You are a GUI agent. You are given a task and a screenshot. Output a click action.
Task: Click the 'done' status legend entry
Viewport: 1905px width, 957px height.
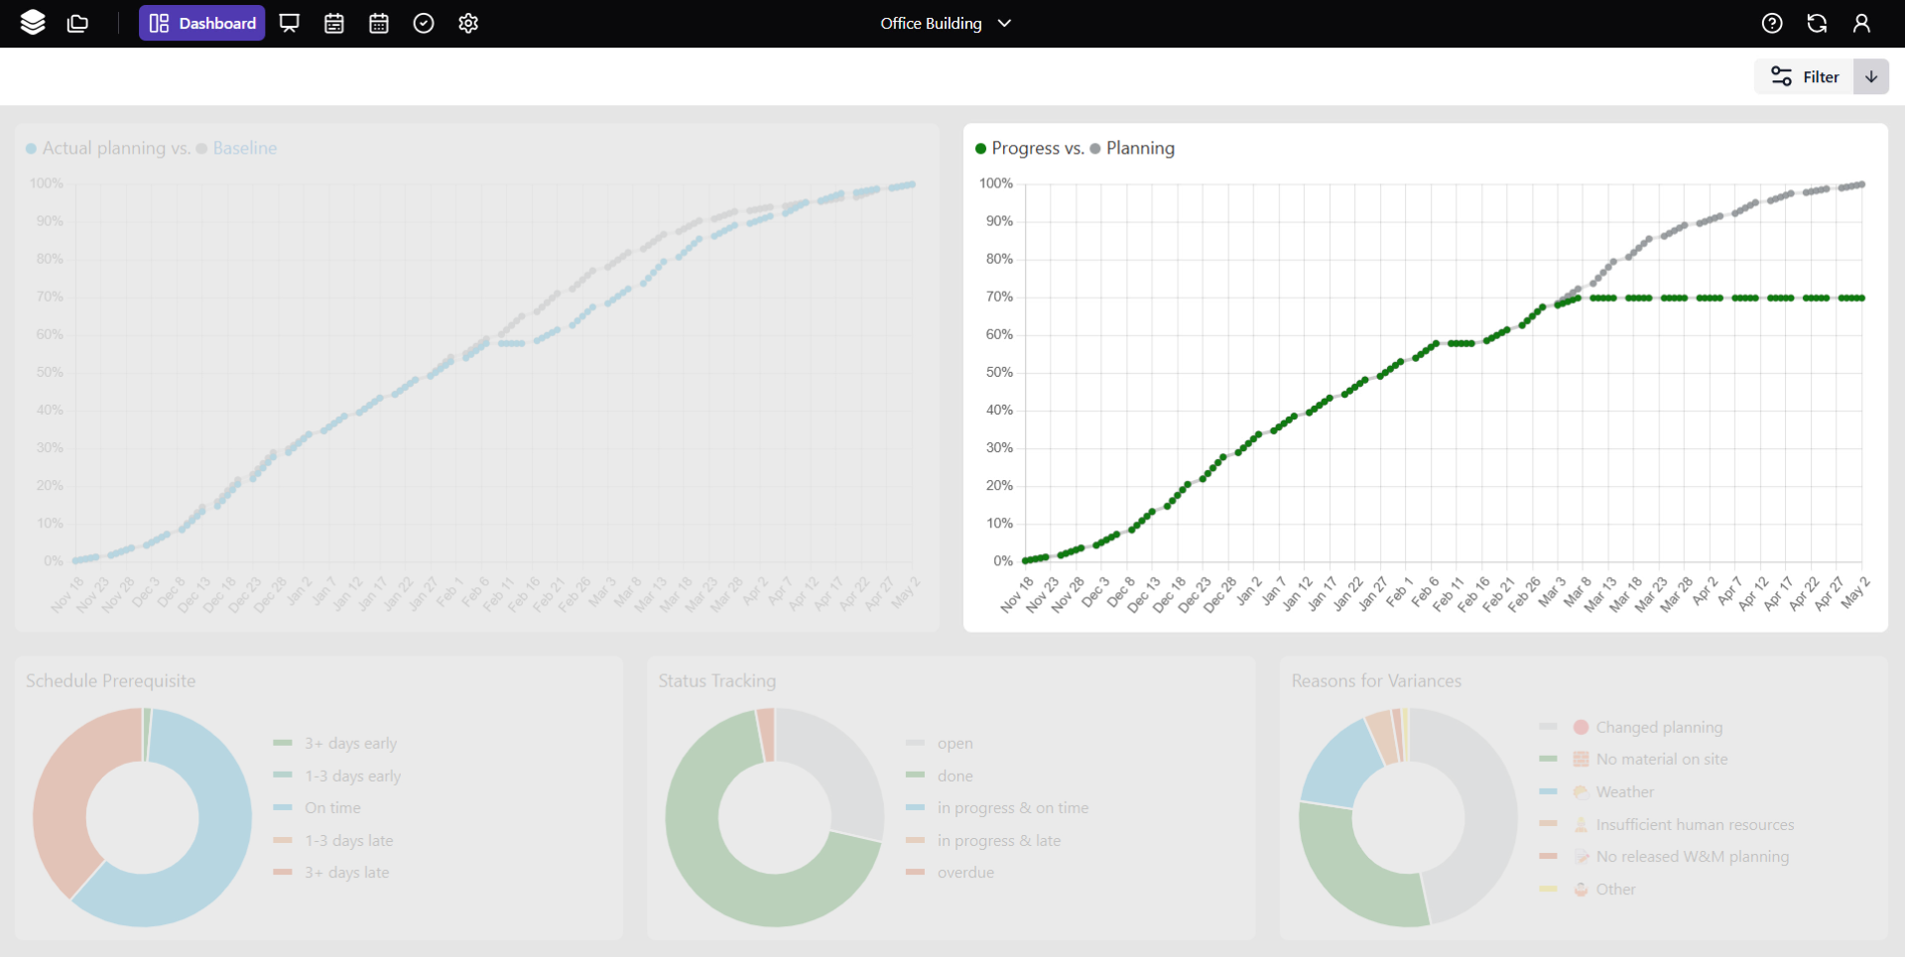click(x=954, y=776)
